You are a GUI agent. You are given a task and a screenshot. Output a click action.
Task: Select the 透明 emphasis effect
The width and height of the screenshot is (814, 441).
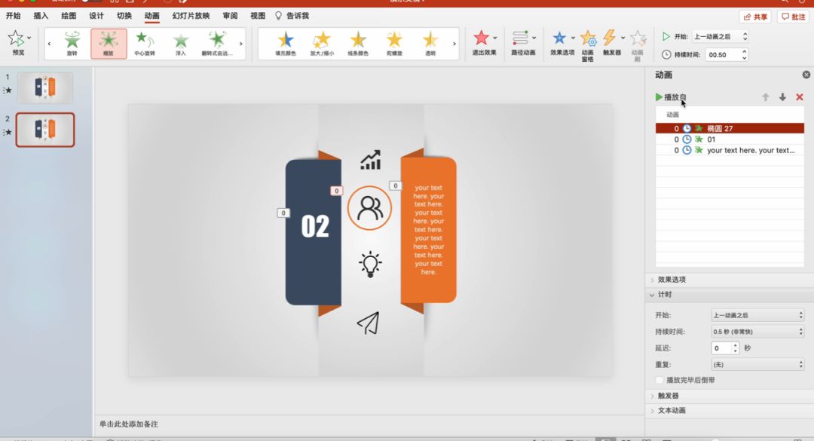click(x=430, y=43)
